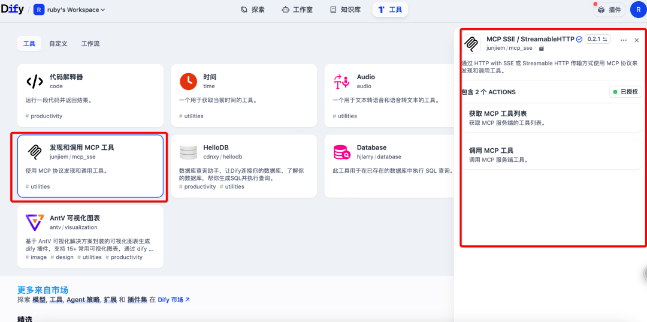Click the Agent 策略 marketplace link
The height and width of the screenshot is (322, 647).
click(x=83, y=300)
